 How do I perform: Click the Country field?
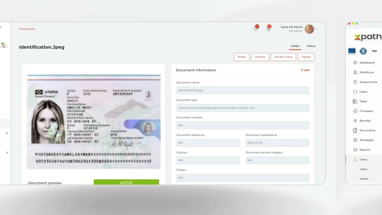click(208, 160)
